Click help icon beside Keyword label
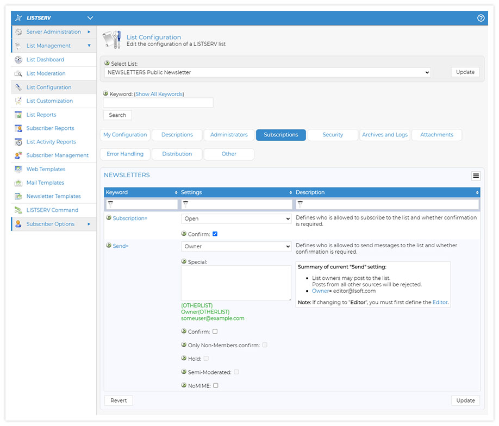This screenshot has width=499, height=426. coord(105,93)
